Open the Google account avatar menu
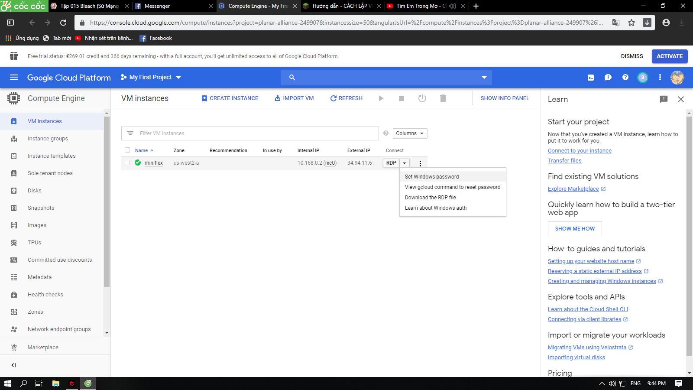 [x=677, y=78]
